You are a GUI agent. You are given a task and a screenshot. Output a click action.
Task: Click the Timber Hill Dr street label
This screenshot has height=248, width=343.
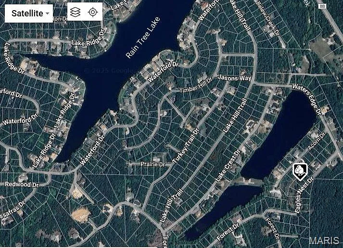[x=196, y=85]
